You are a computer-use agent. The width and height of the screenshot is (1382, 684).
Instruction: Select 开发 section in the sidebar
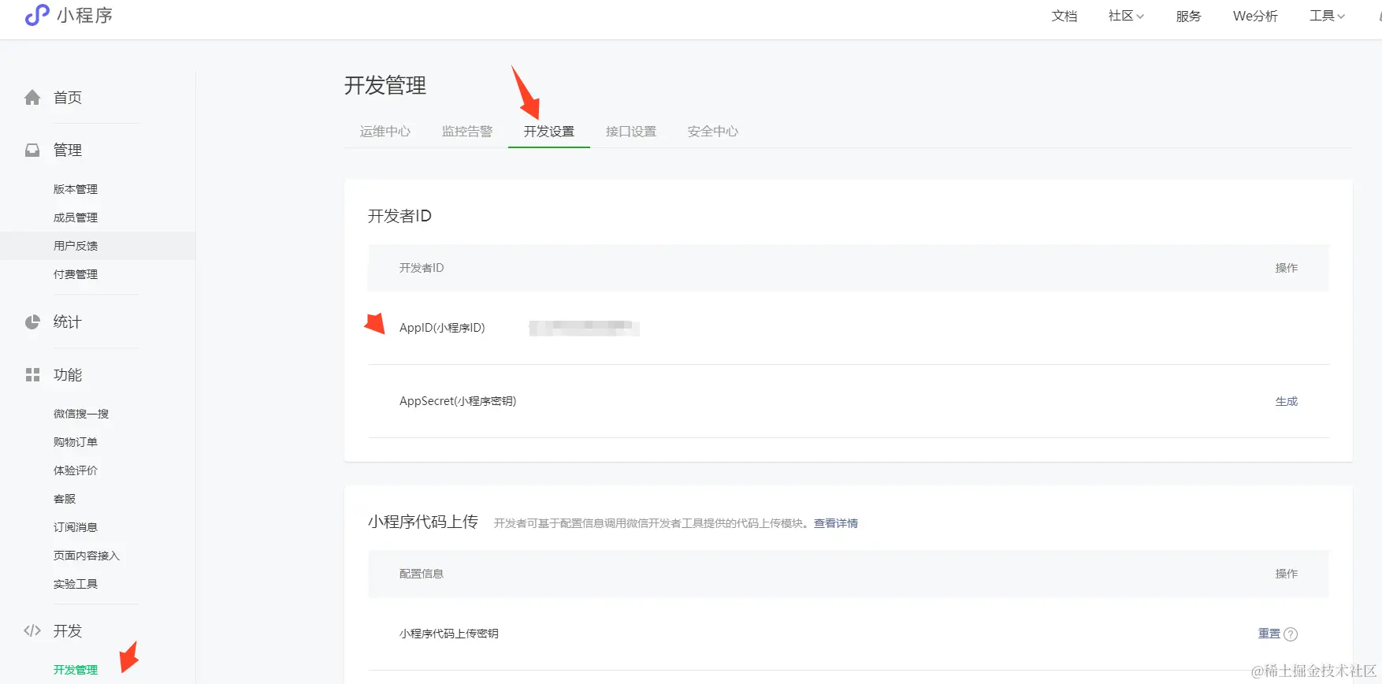click(68, 630)
